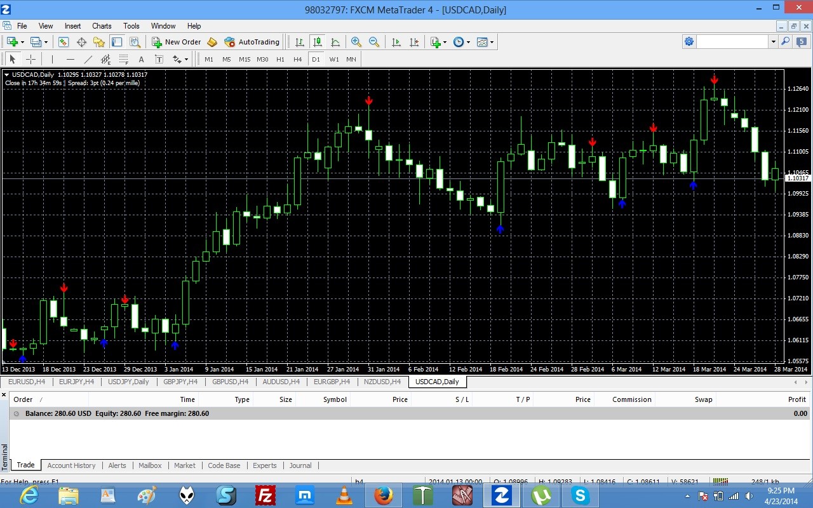Open the Journal terminal tab
Screen dimensions: 813x508
(x=300, y=465)
